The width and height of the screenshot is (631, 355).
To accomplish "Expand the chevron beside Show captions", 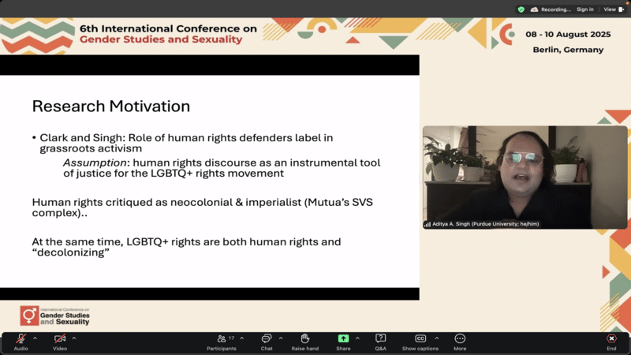I will click(437, 338).
